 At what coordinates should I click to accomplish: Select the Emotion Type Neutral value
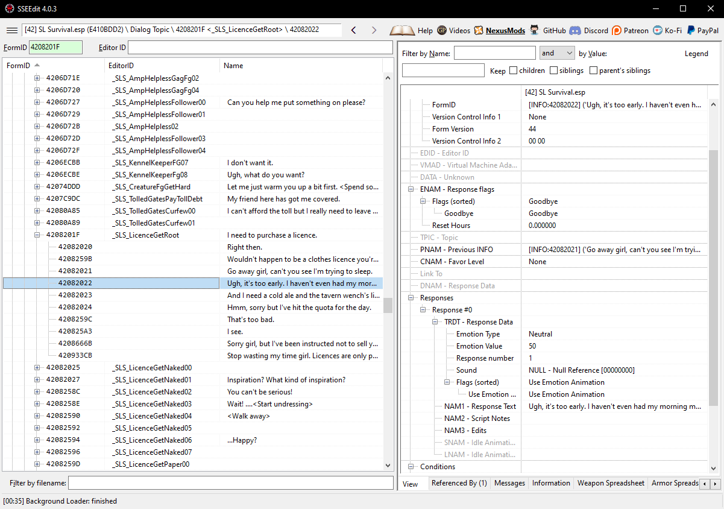[614, 334]
